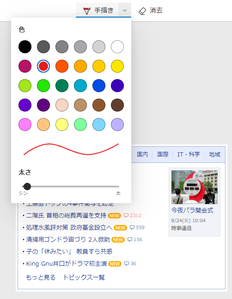Screen dimensions: 232x299
Task: Select the dark green swatch
Action: pyautogui.click(x=62, y=86)
